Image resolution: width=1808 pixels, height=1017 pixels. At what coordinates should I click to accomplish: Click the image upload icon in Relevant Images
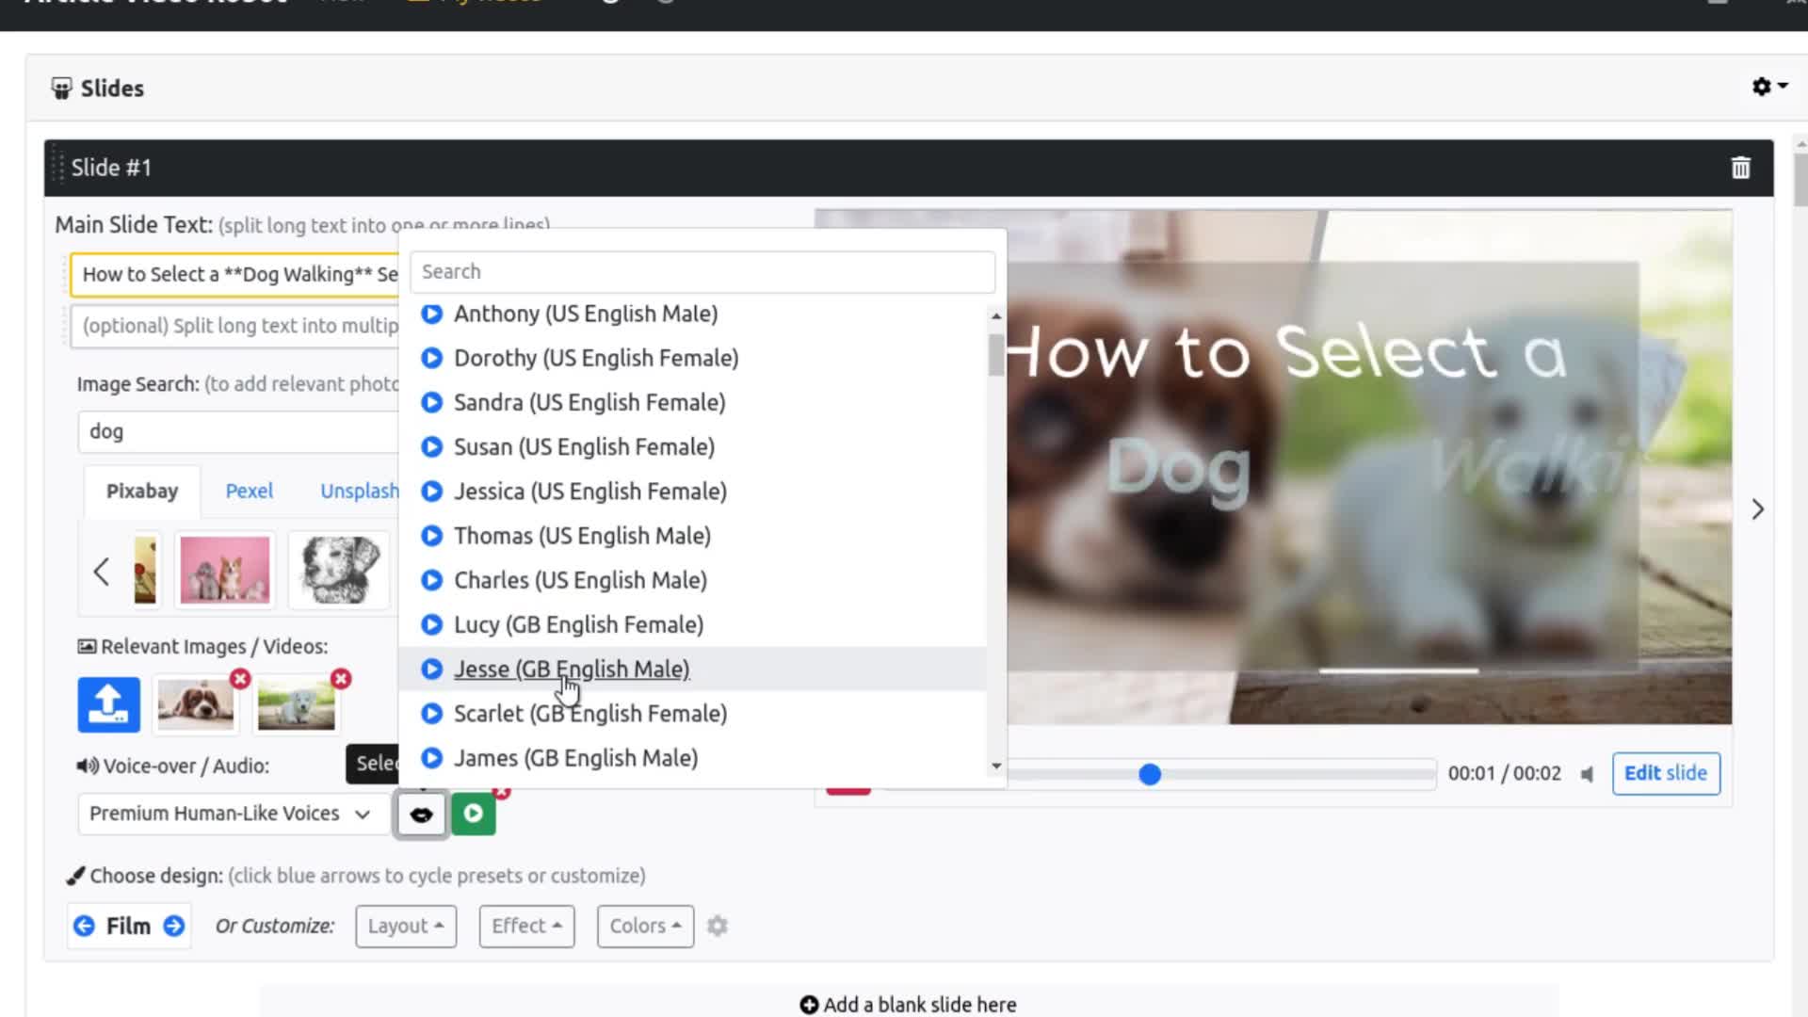click(109, 702)
